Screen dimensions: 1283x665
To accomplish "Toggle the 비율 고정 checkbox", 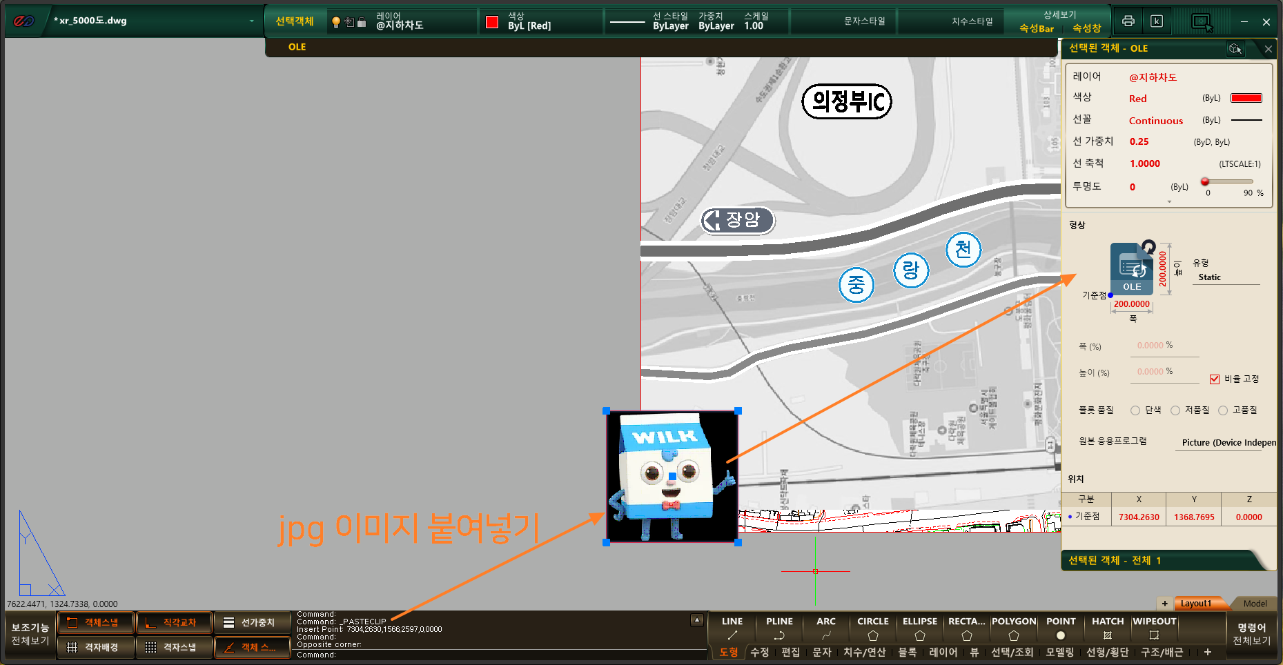I will point(1215,379).
